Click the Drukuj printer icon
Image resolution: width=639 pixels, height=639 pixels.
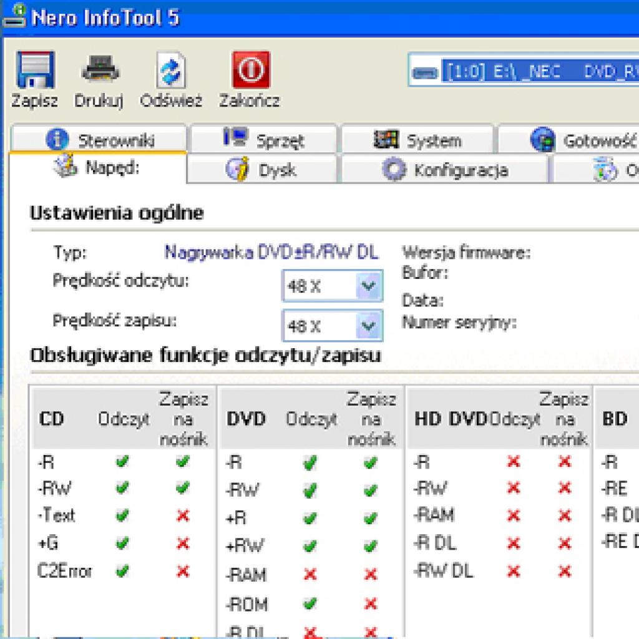click(x=100, y=69)
